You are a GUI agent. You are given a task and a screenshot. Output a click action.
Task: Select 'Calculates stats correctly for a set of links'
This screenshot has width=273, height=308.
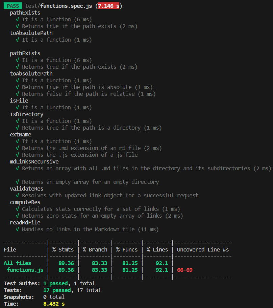point(98,209)
